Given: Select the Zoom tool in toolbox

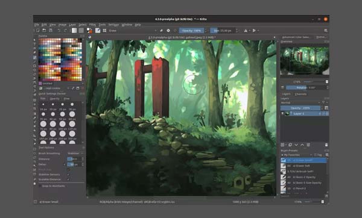Looking at the screenshot, I should tap(34, 179).
